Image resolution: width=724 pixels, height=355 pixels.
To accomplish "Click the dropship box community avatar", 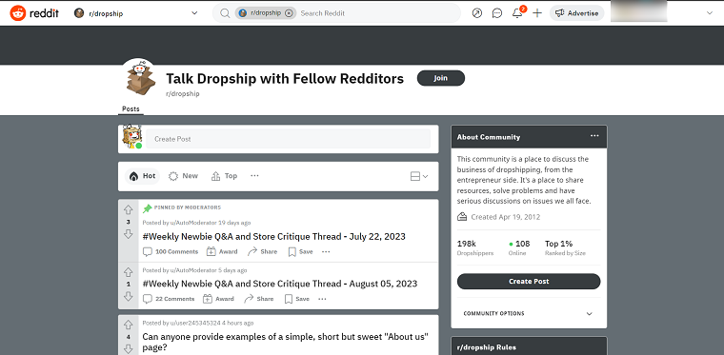I will [x=140, y=79].
